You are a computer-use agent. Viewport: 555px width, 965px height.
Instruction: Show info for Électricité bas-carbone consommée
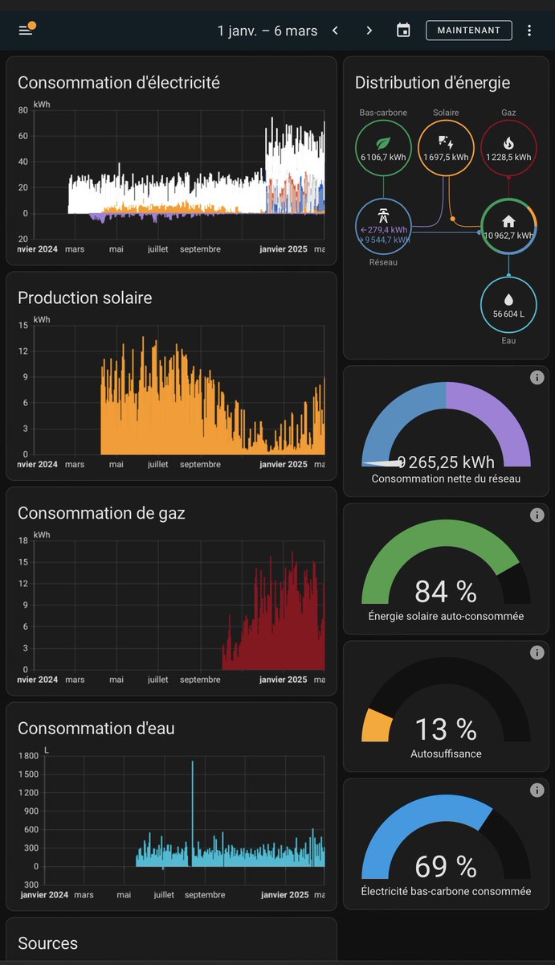[537, 790]
